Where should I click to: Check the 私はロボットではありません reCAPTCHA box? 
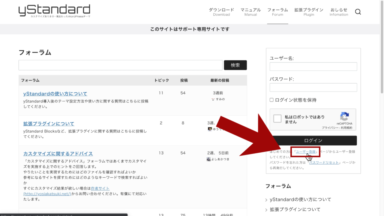click(277, 119)
